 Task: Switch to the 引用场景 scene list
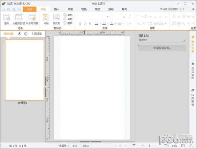point(36,34)
